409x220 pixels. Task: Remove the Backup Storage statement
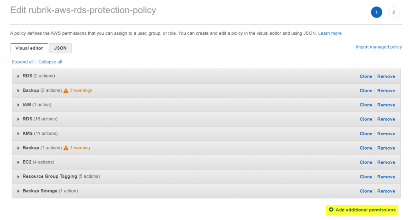[386, 191]
